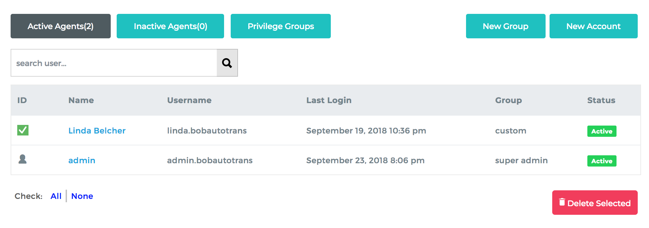
Task: Create a New Account
Action: coord(594,26)
